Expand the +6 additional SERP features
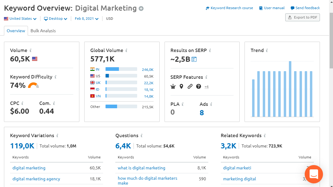The height and width of the screenshot is (187, 333). point(206,87)
